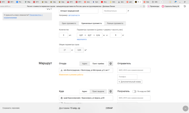Open the three-dots menu in the address bar
The image size is (189, 113).
pos(141,6)
